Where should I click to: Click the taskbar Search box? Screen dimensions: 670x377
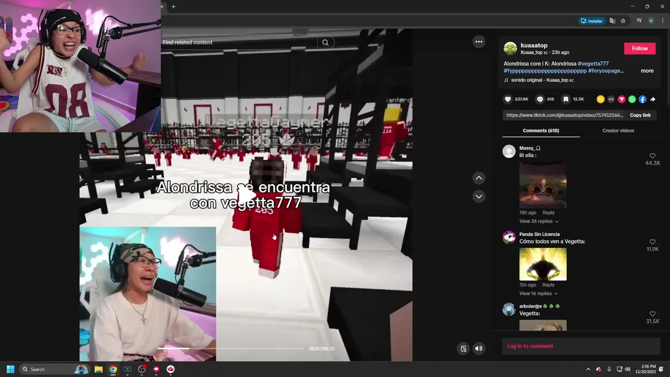tap(54, 369)
